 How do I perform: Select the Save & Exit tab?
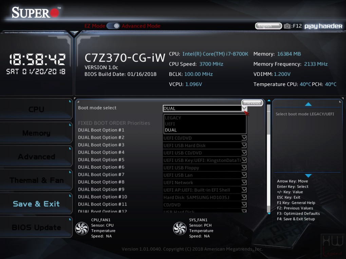pos(36,204)
